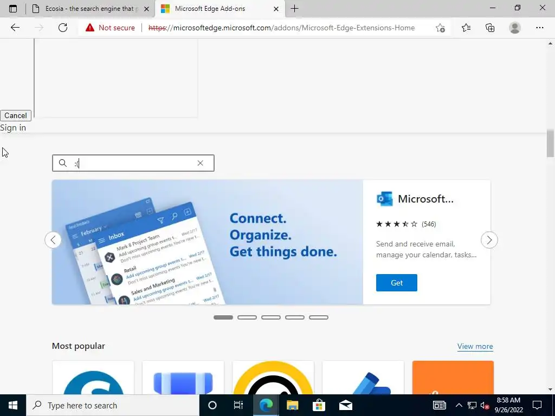555x416 pixels.
Task: Open Task View on the taskbar
Action: (x=238, y=405)
